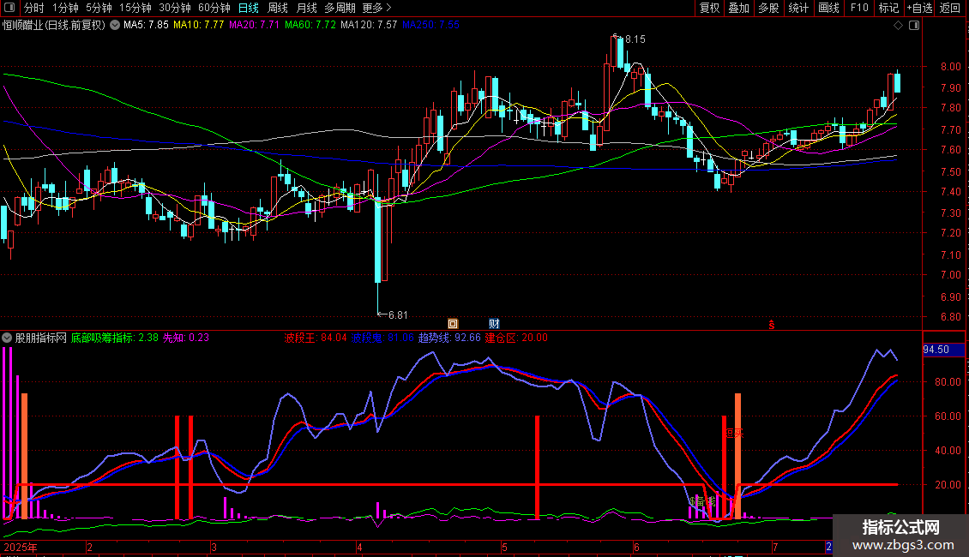
Task: Open the 股朋指标网 indicator dropdown circle
Action: tap(7, 338)
